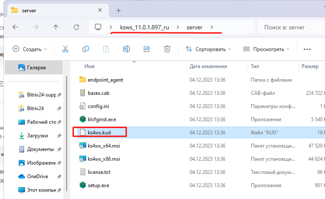The width and height of the screenshot is (325, 199).
Task: Add a new tab with plus button
Action: (118, 10)
